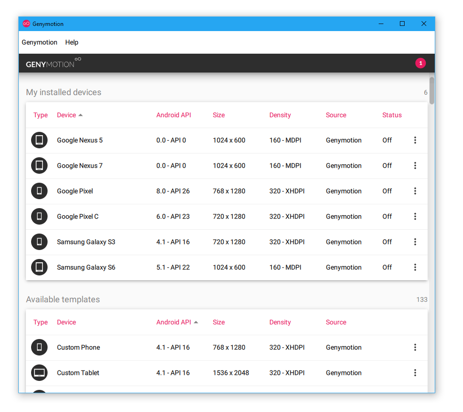This screenshot has height=412, width=463.
Task: Open the three-dot menu for Google Pixel row
Action: (x=415, y=191)
